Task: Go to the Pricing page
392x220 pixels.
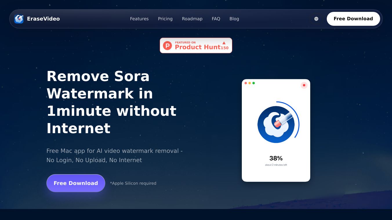Action: (x=165, y=19)
